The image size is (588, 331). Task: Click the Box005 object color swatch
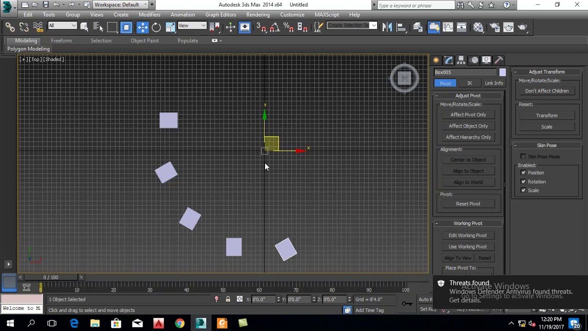[502, 72]
